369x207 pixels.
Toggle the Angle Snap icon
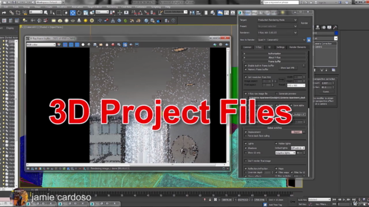coord(140,13)
